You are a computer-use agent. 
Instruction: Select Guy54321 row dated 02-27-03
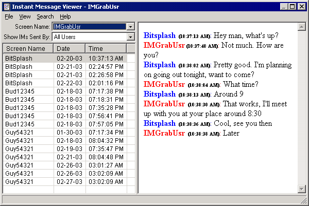tap(65, 182)
